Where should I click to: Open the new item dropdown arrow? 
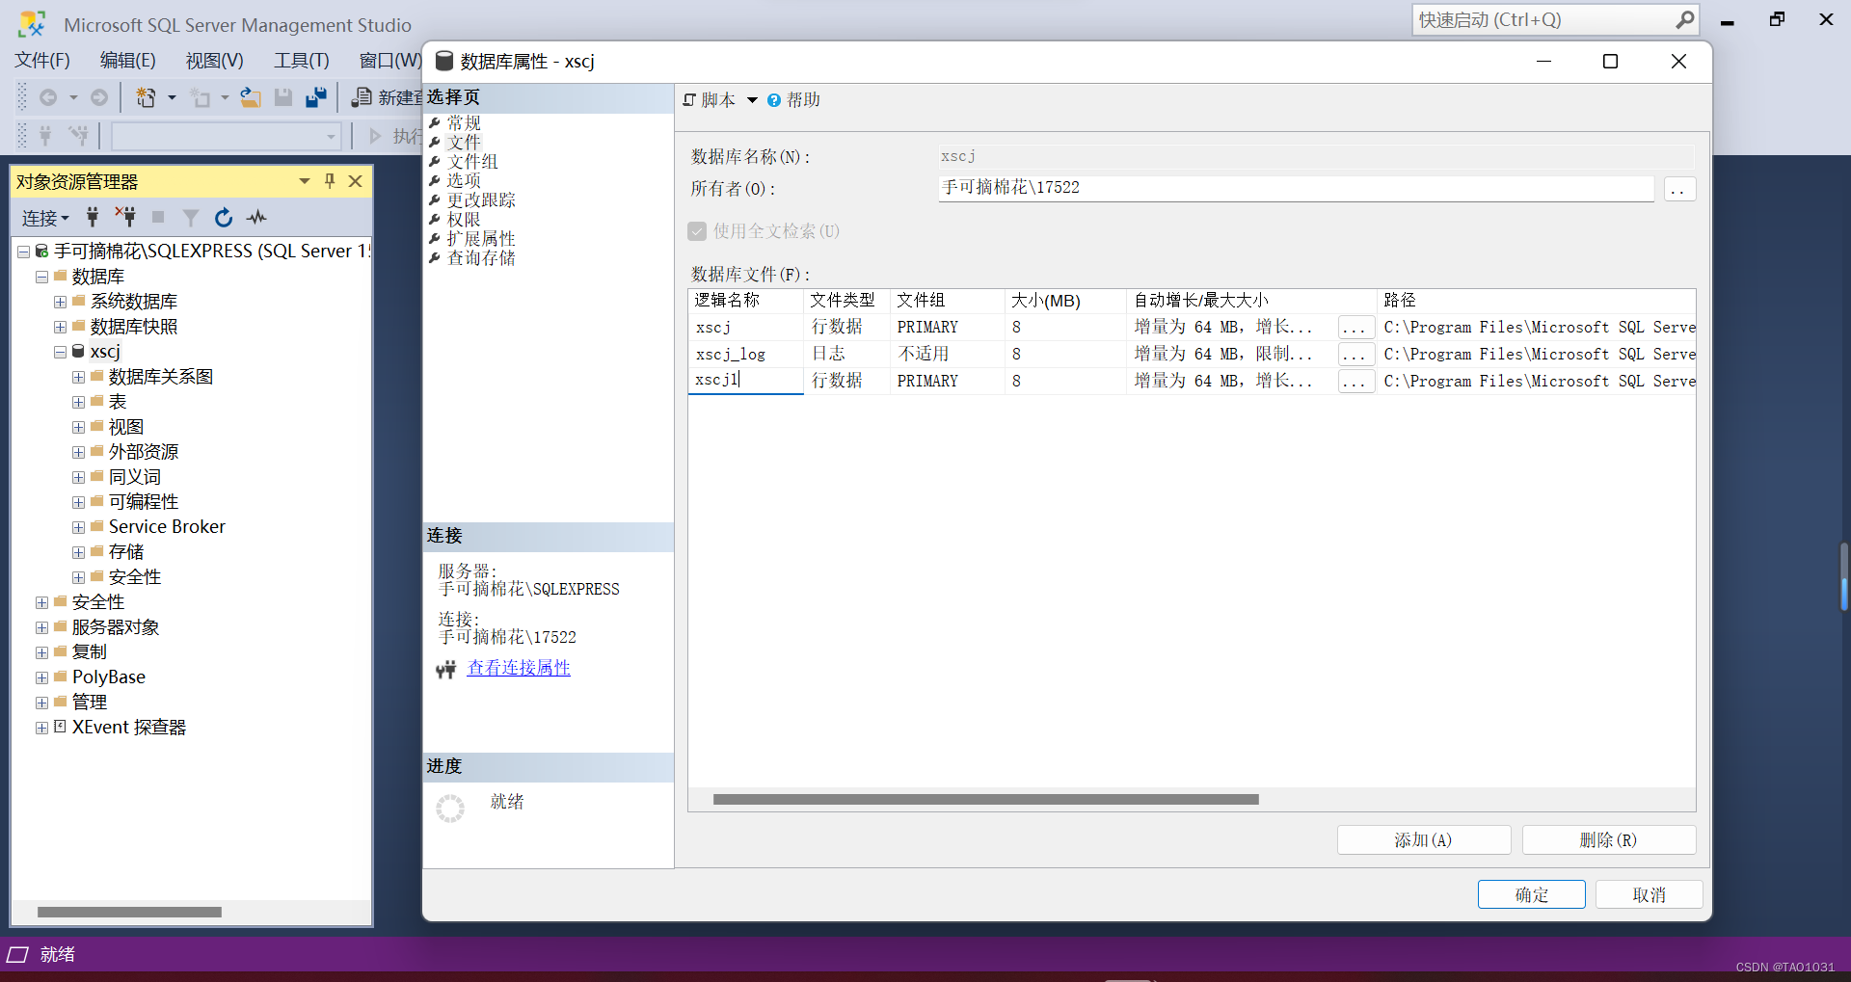tap(172, 97)
